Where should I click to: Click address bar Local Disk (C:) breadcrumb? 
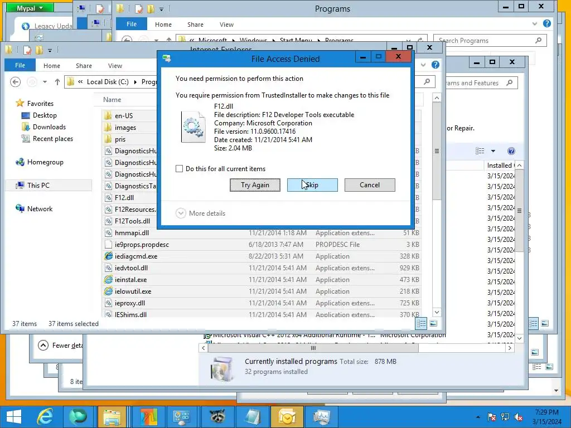108,82
